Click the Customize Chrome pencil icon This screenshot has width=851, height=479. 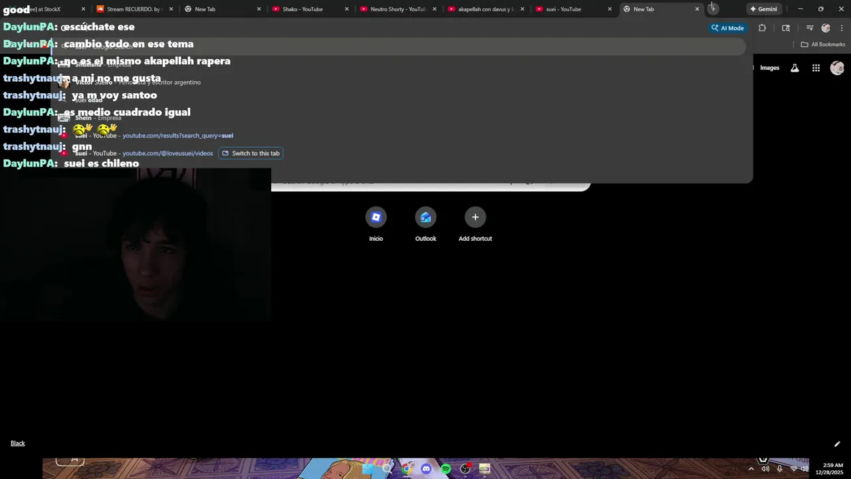coord(837,444)
